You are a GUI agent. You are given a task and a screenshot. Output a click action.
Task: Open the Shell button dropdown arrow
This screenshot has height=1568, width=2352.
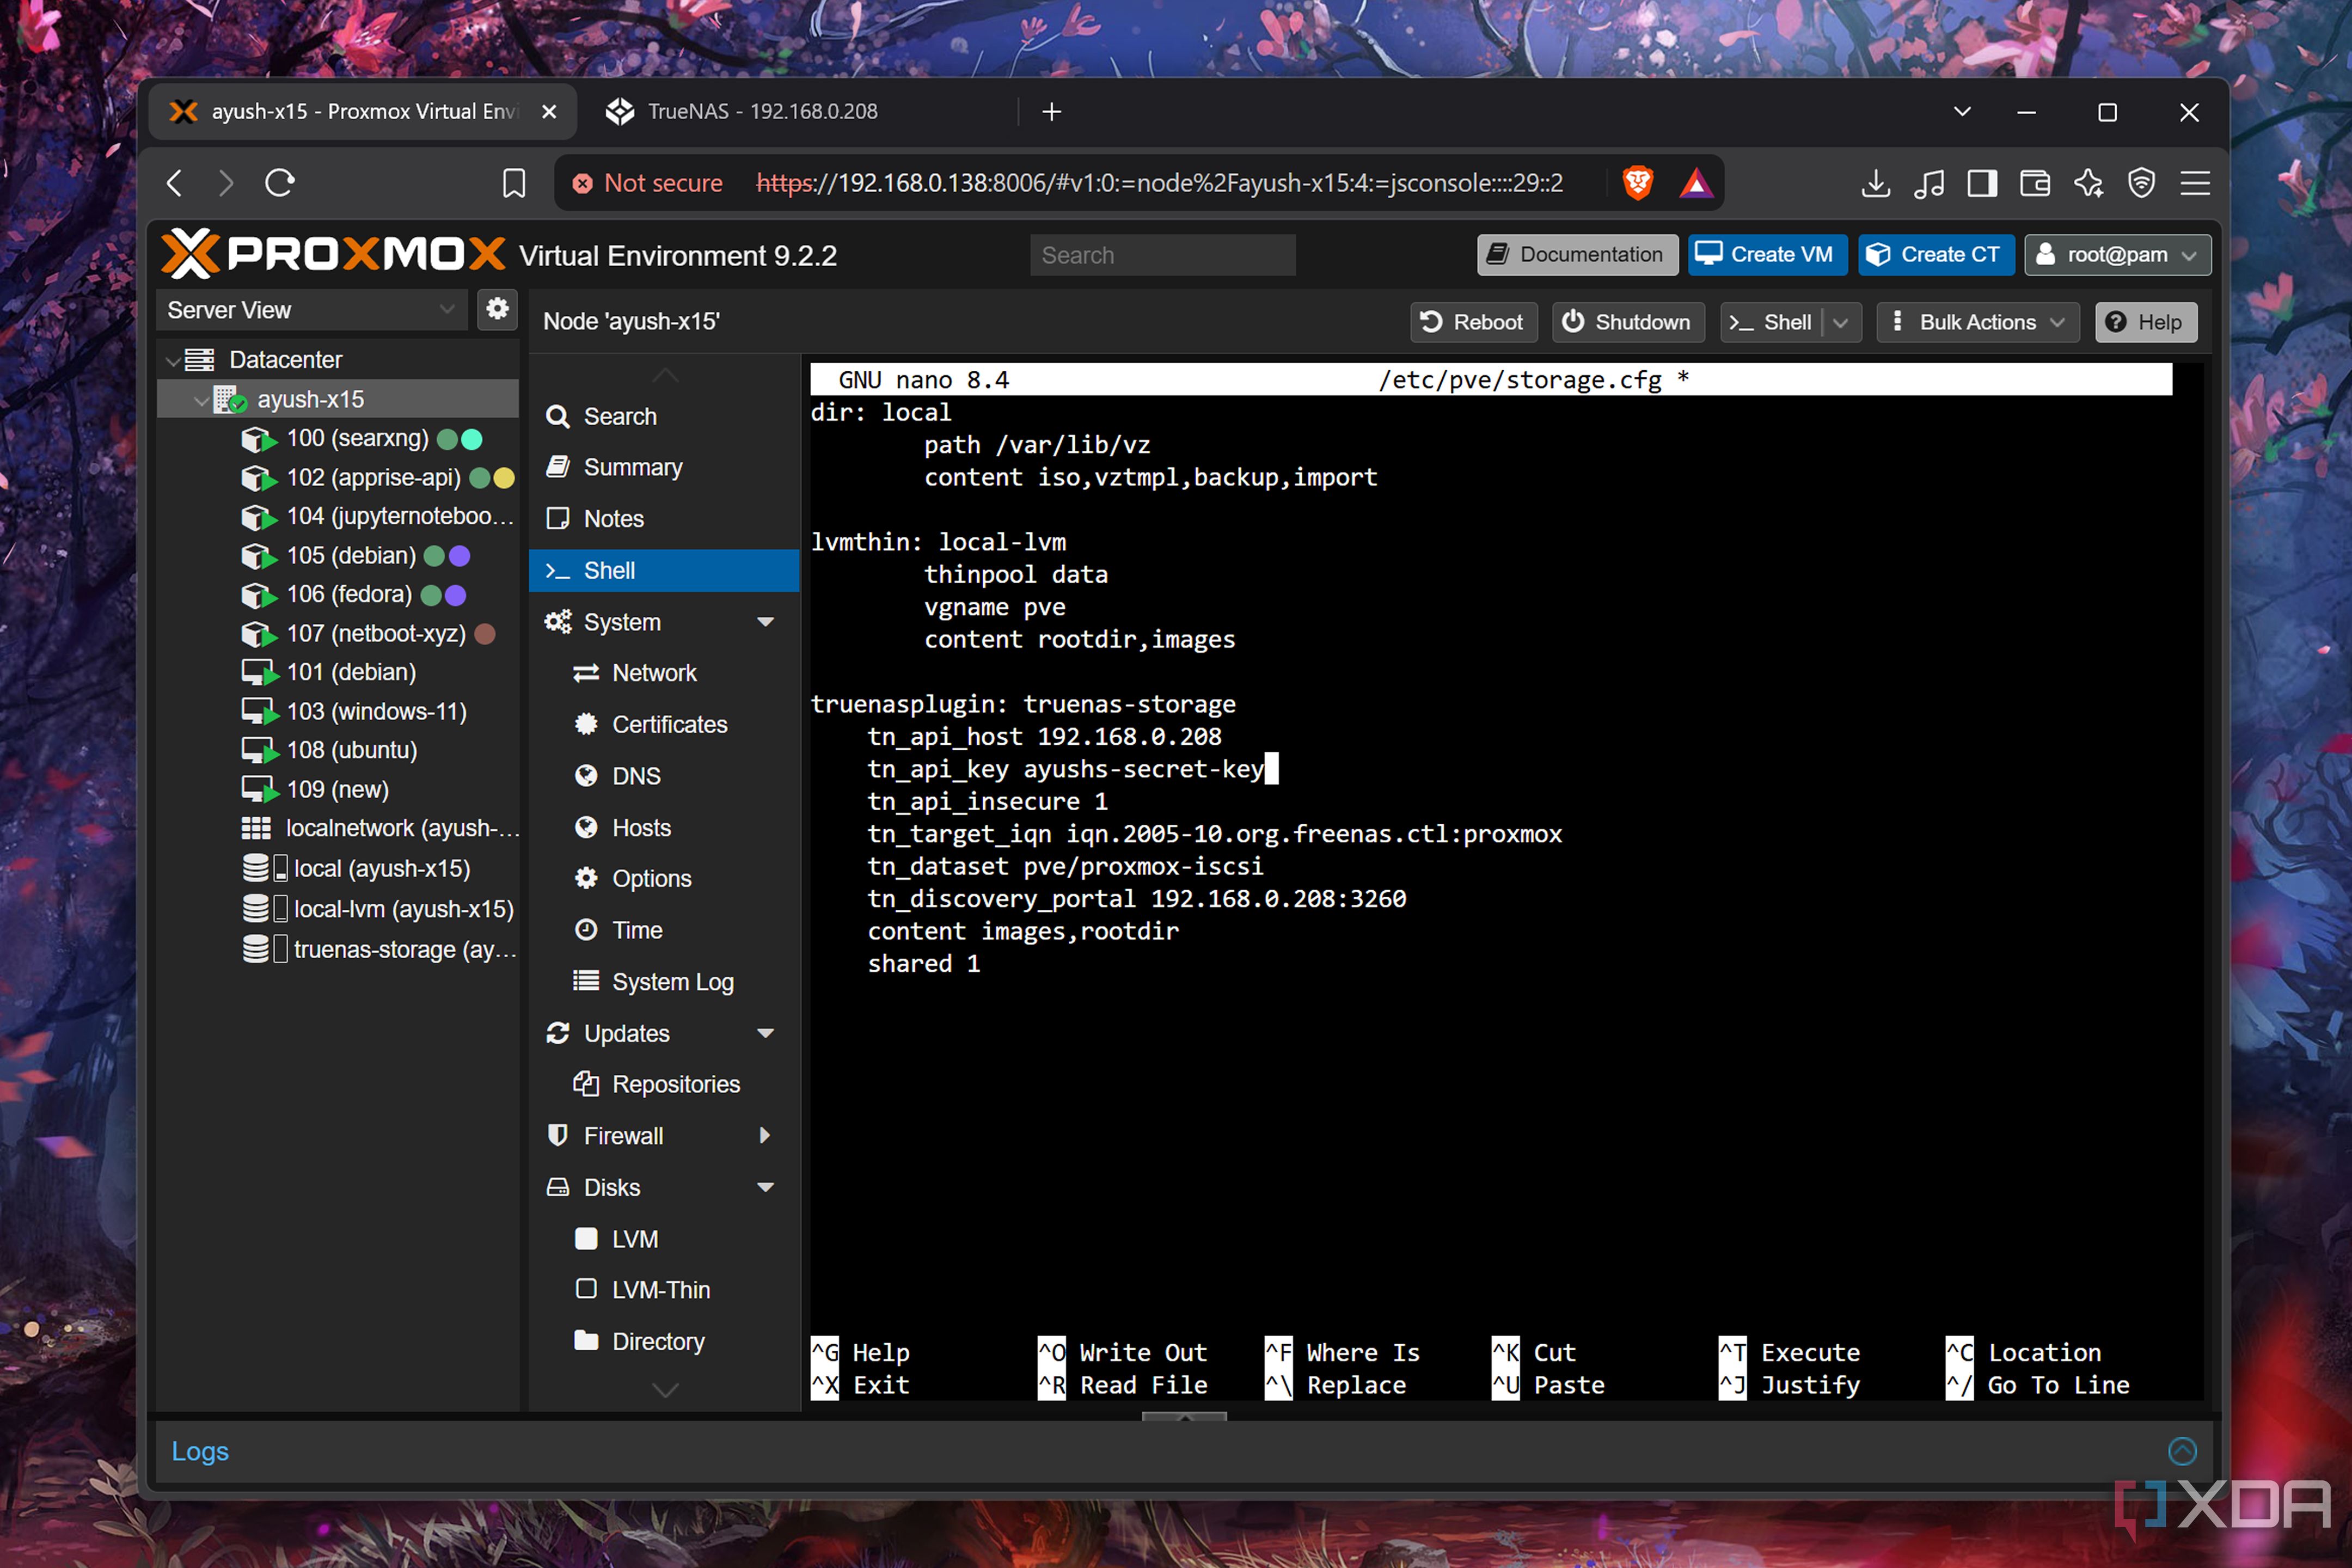[1841, 322]
